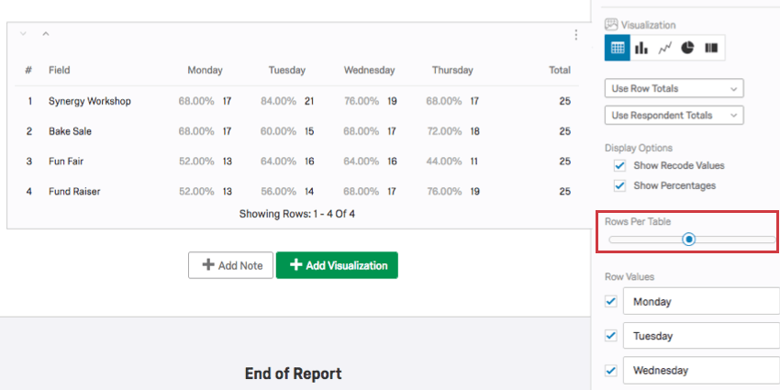780x390 pixels.
Task: Select the data table visualization icon
Action: pyautogui.click(x=617, y=48)
